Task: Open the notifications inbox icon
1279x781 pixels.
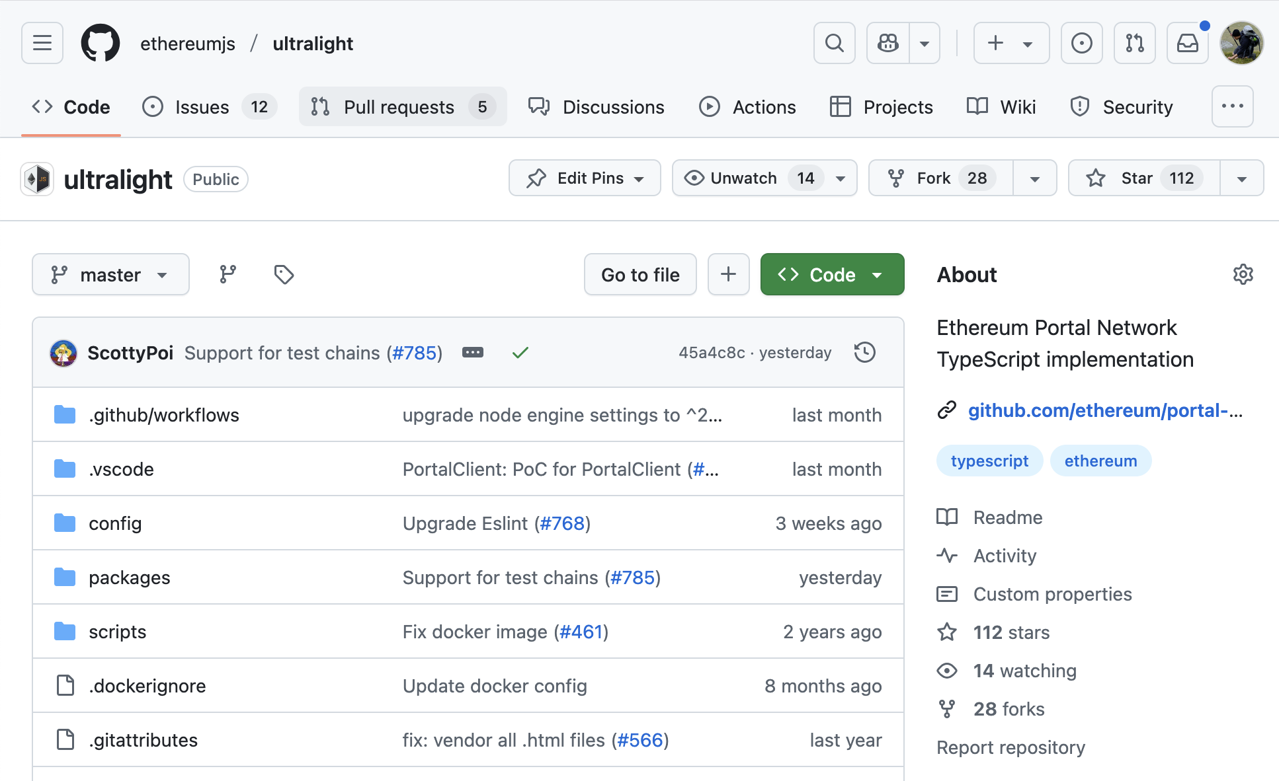Action: (1188, 42)
